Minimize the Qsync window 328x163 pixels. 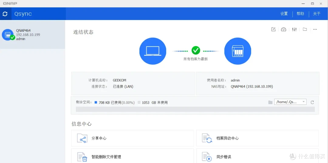303,4
